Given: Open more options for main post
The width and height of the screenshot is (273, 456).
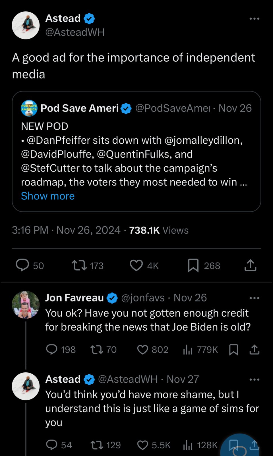Looking at the screenshot, I should tap(254, 19).
